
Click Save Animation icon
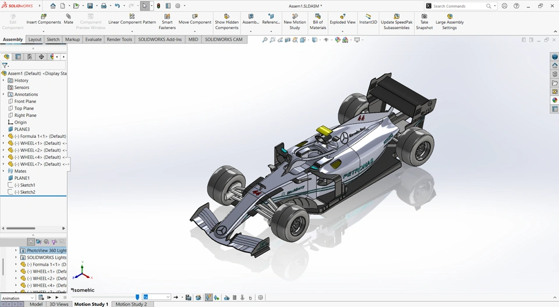188,297
